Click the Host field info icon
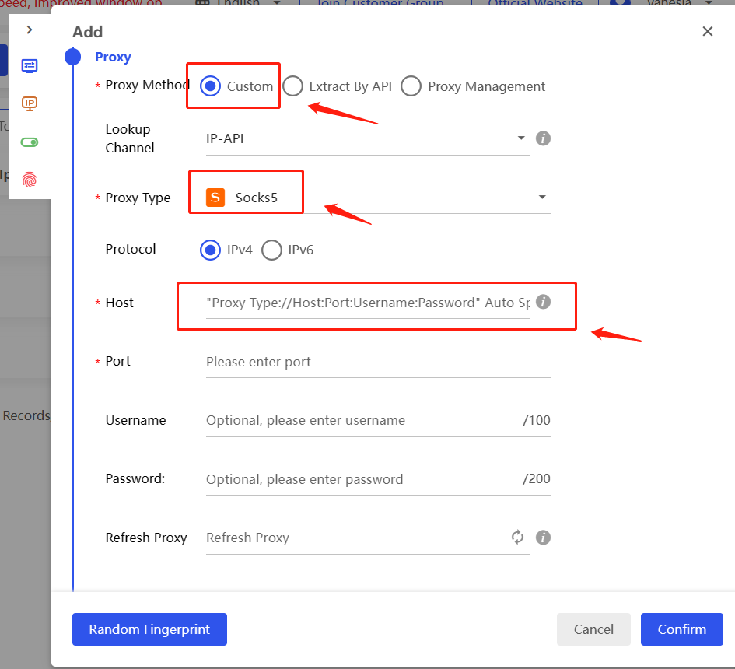735x669 pixels. (x=543, y=302)
